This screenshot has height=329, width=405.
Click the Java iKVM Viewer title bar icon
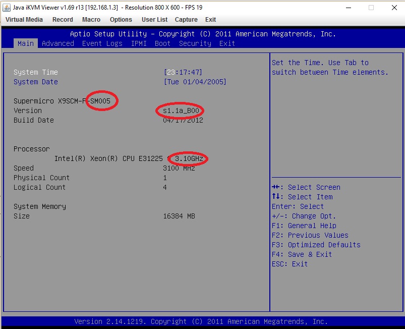(x=7, y=8)
